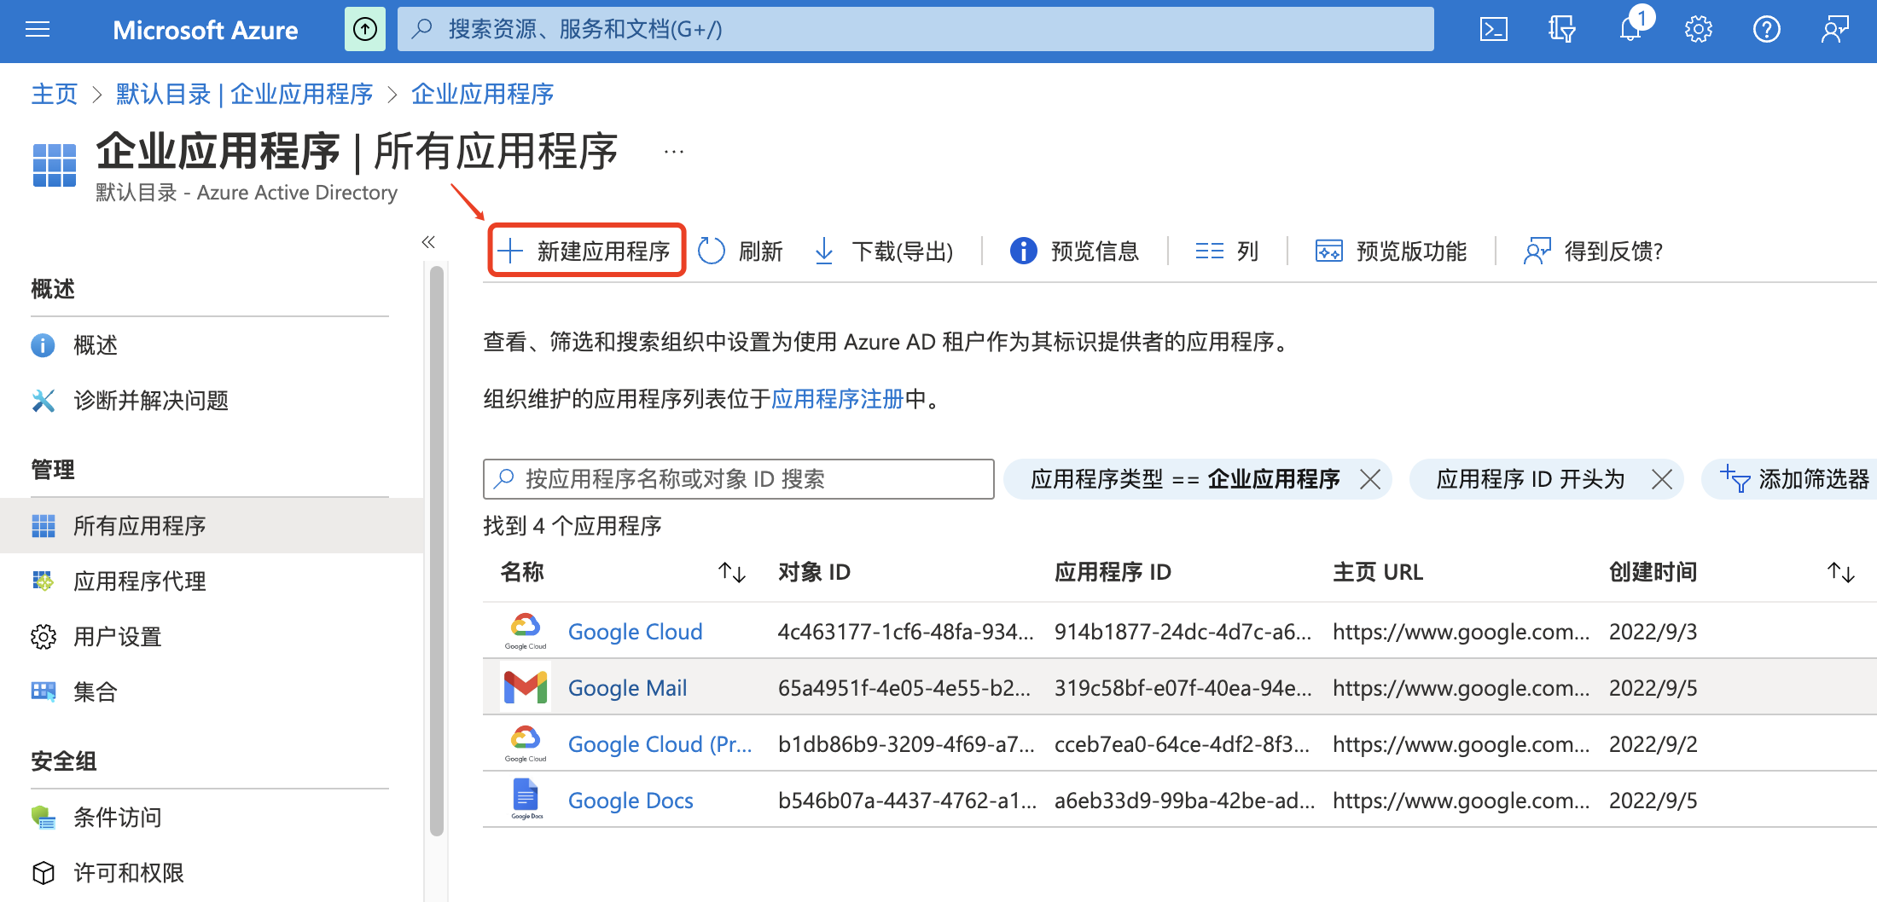Collapse the sidebar with double chevron
Screen dimensions: 1877x902
point(428,242)
